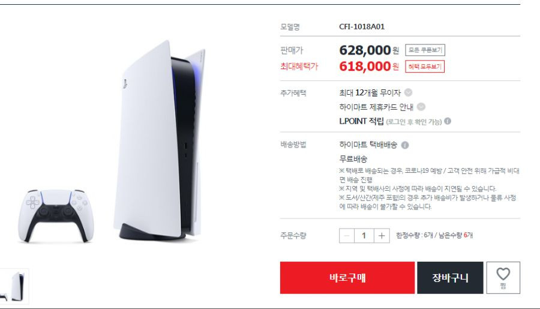Viewport: 540px width, 309px height.
Task: Expand the 최대 12개월 무이자 details arrow
Action: tap(408, 92)
